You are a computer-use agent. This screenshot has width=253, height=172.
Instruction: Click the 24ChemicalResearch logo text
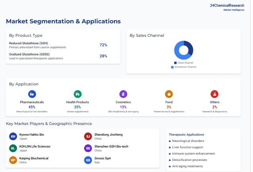[227, 6]
